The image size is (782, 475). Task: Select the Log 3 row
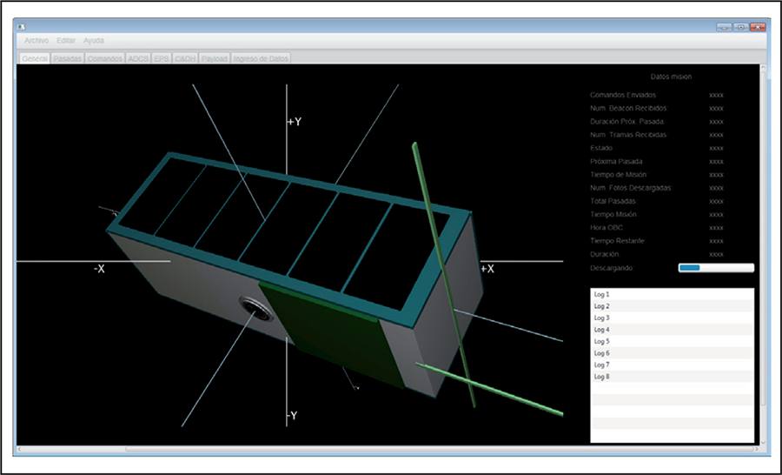click(x=672, y=318)
